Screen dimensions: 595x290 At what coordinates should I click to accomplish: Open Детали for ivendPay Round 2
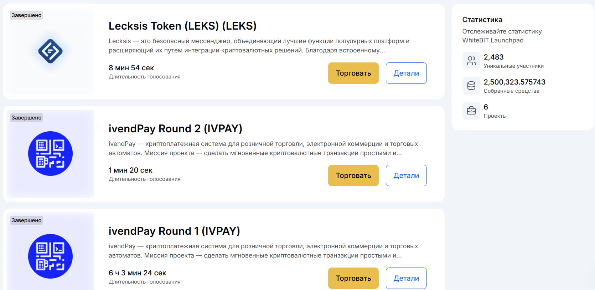click(406, 175)
